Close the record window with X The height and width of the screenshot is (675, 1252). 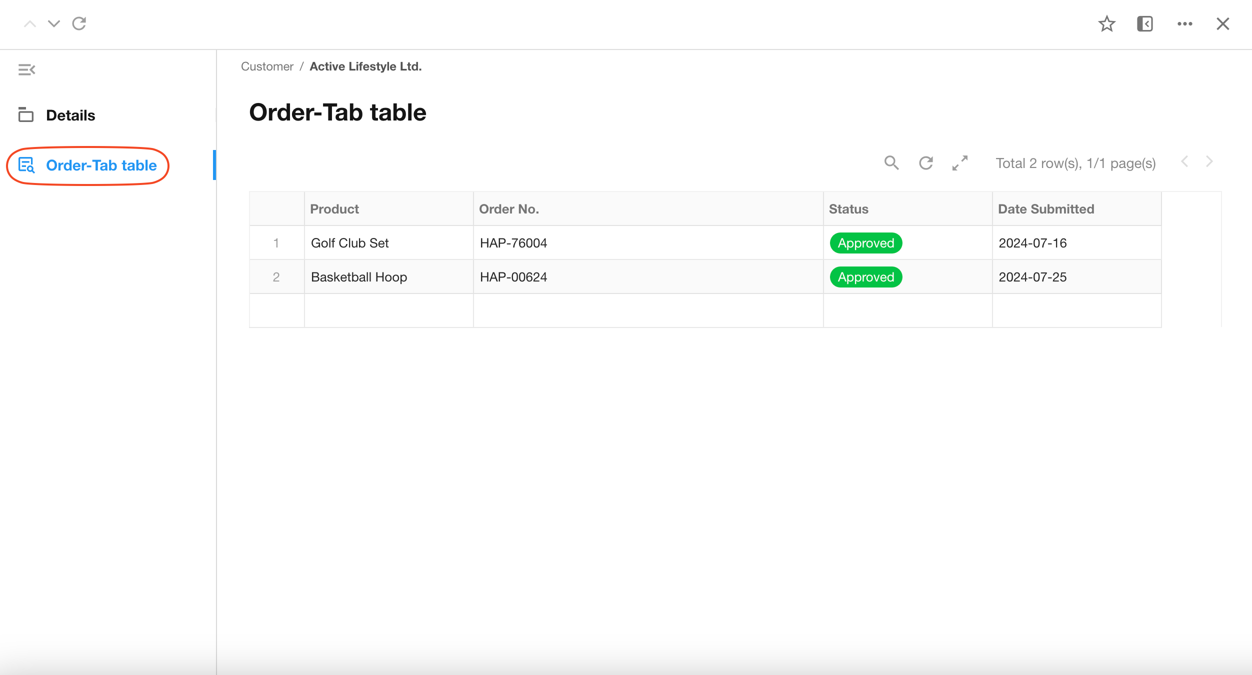point(1222,24)
